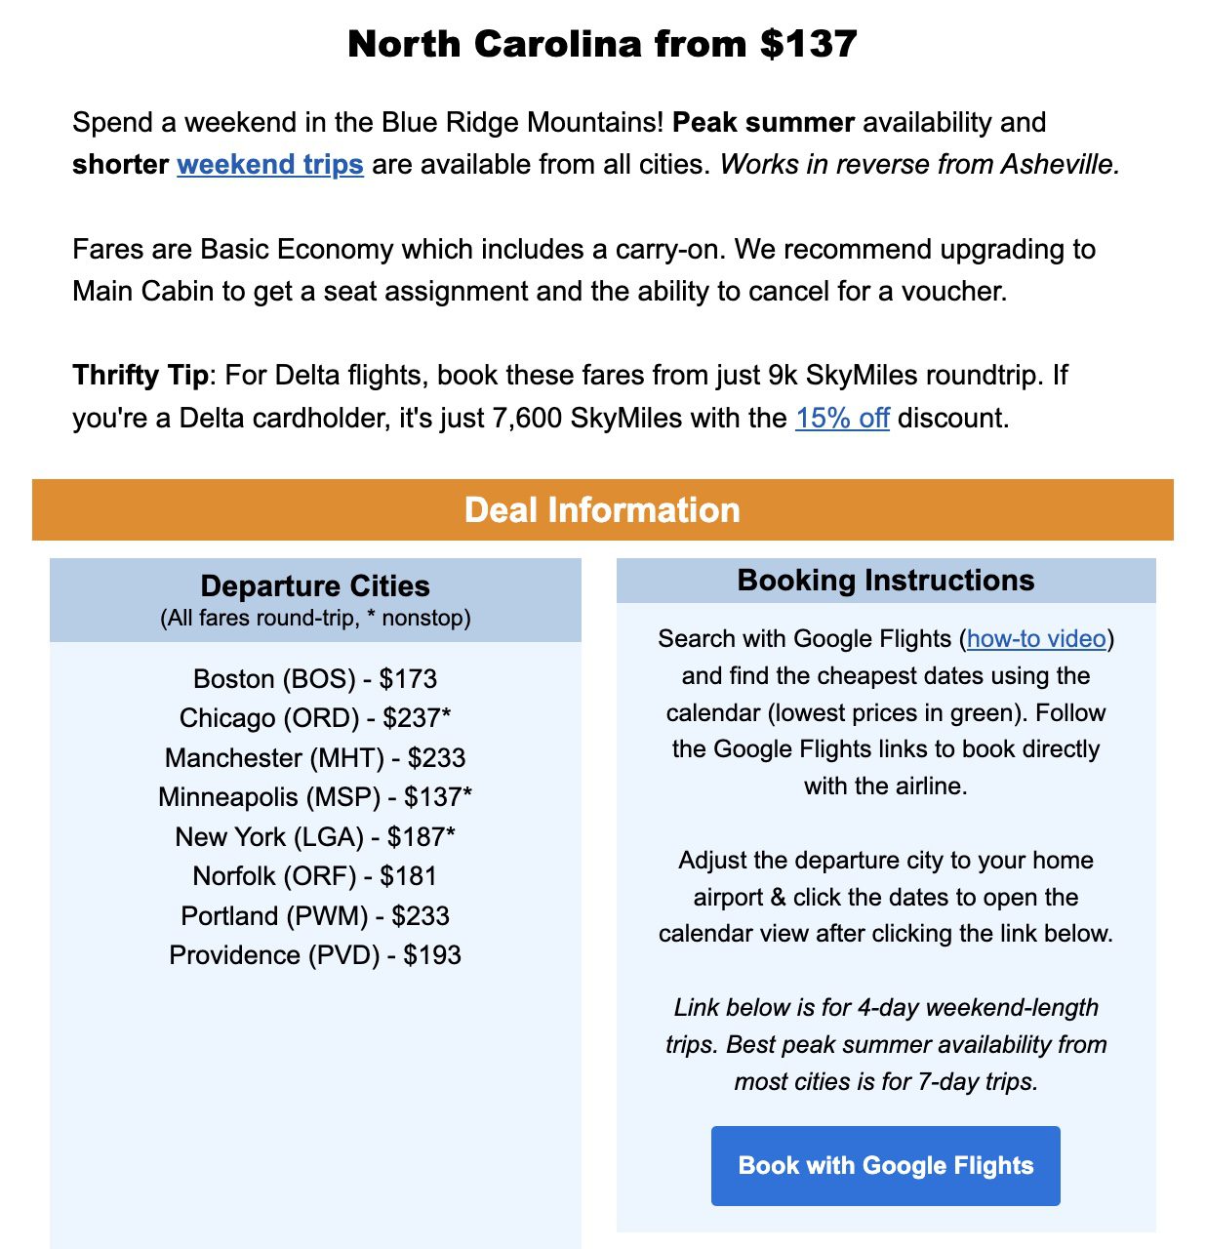
Task: Click the Departure Cities panel header
Action: 314,585
